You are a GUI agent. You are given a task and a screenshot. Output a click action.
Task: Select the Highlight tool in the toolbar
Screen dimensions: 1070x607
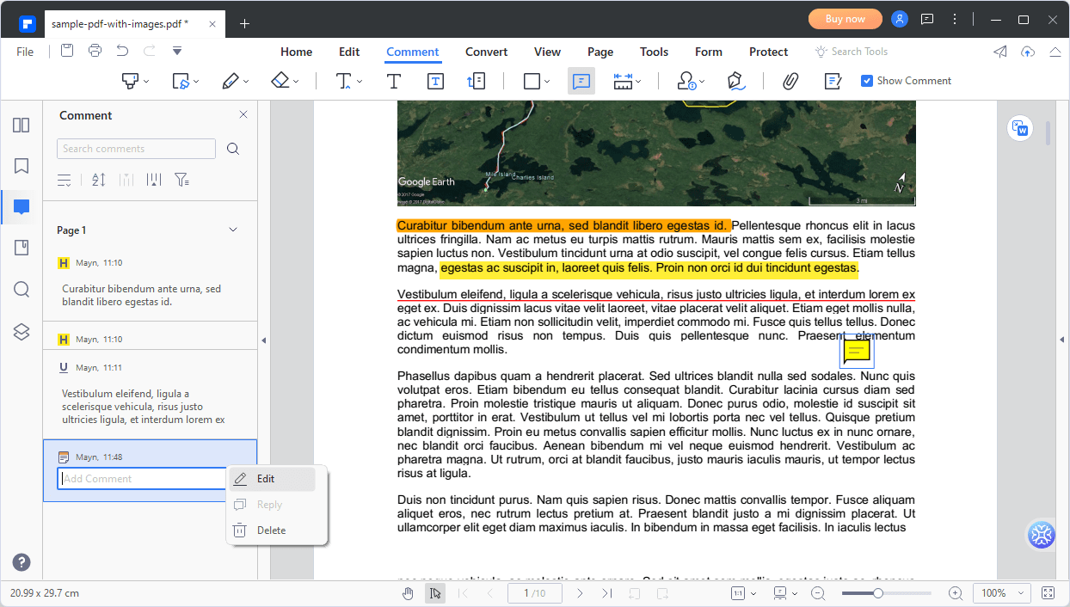pyautogui.click(x=129, y=80)
